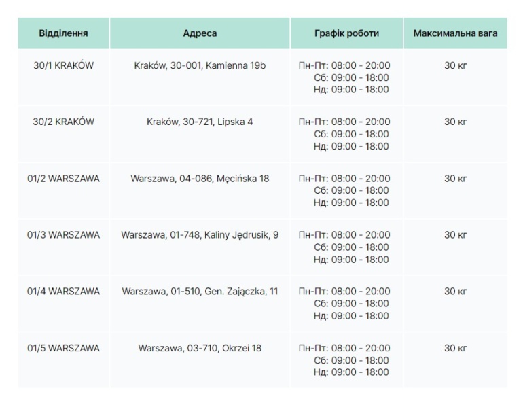Click the Kamienna 19b address

pos(200,65)
